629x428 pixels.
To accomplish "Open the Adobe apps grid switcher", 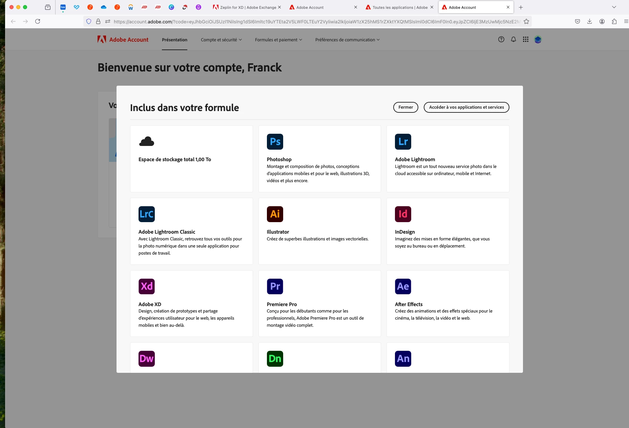I will [x=526, y=39].
